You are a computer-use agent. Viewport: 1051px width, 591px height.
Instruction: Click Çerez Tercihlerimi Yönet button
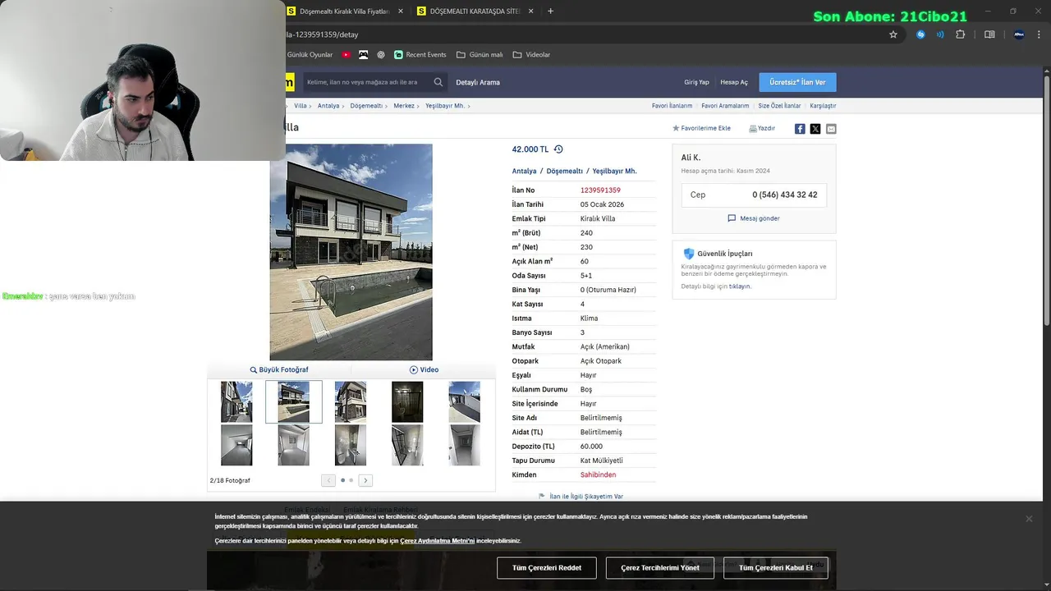click(x=660, y=568)
